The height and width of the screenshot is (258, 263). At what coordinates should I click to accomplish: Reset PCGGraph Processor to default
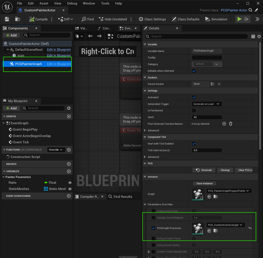coord(250,228)
